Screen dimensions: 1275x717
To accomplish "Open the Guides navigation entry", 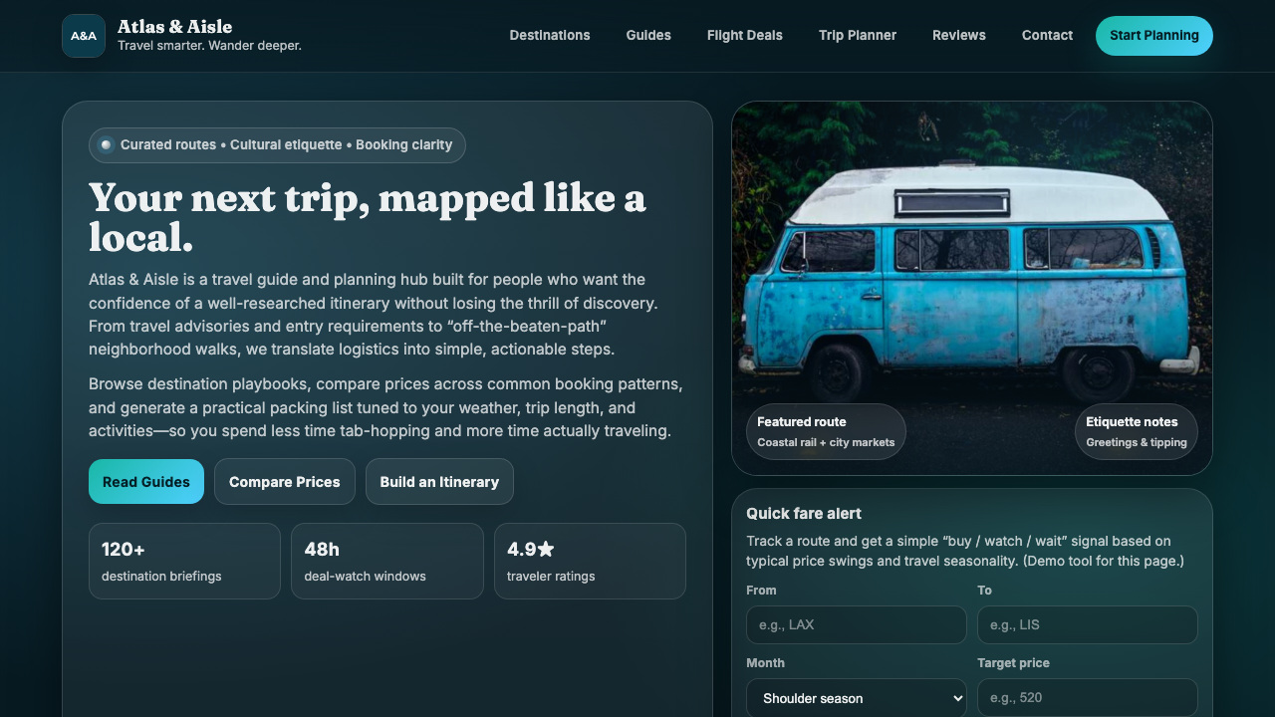I will (647, 35).
